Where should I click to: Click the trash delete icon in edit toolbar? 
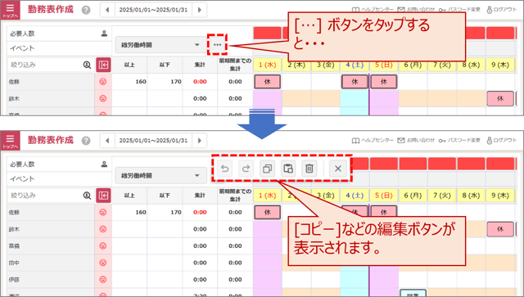[x=309, y=169]
